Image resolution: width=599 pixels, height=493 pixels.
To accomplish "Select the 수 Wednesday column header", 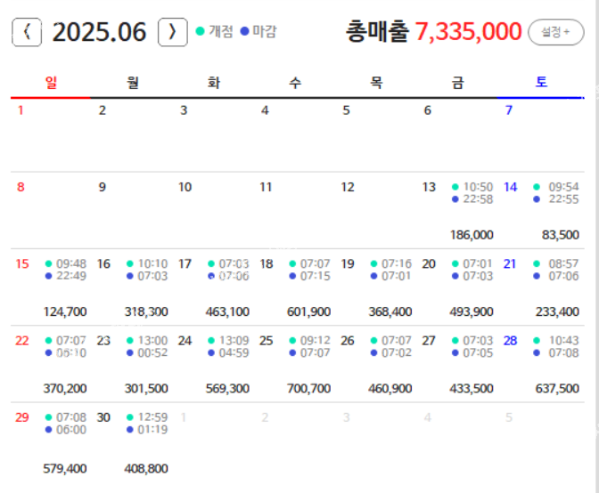I will point(295,83).
